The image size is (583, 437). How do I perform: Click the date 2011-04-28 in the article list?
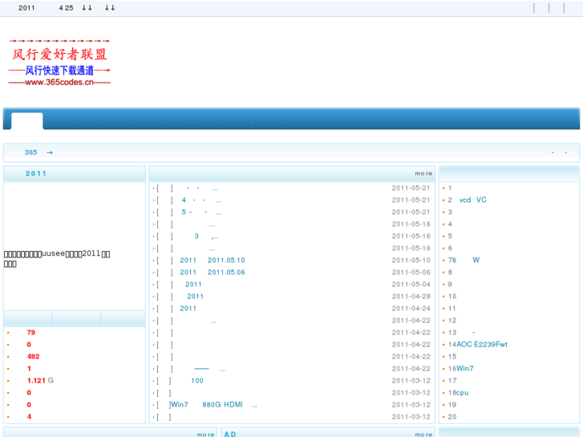tap(411, 297)
